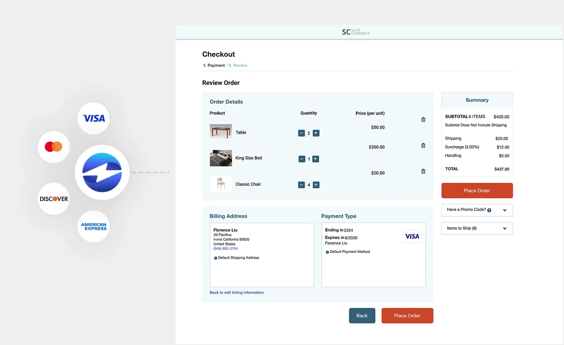Image resolution: width=564 pixels, height=345 pixels.
Task: Click the Default Shipping Address info icon
Action: pos(216,258)
